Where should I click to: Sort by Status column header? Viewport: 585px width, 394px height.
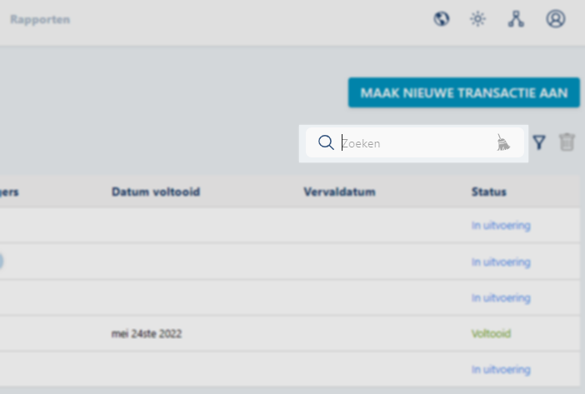[488, 192]
